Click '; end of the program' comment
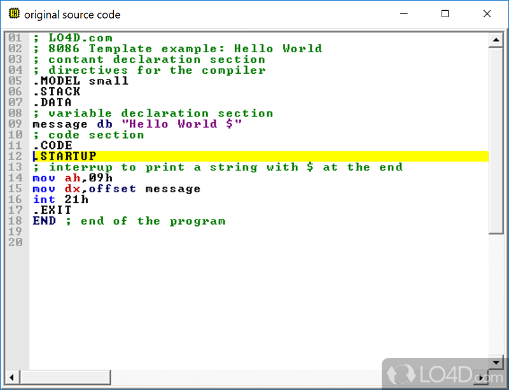Image resolution: width=509 pixels, height=390 pixels. [x=145, y=221]
